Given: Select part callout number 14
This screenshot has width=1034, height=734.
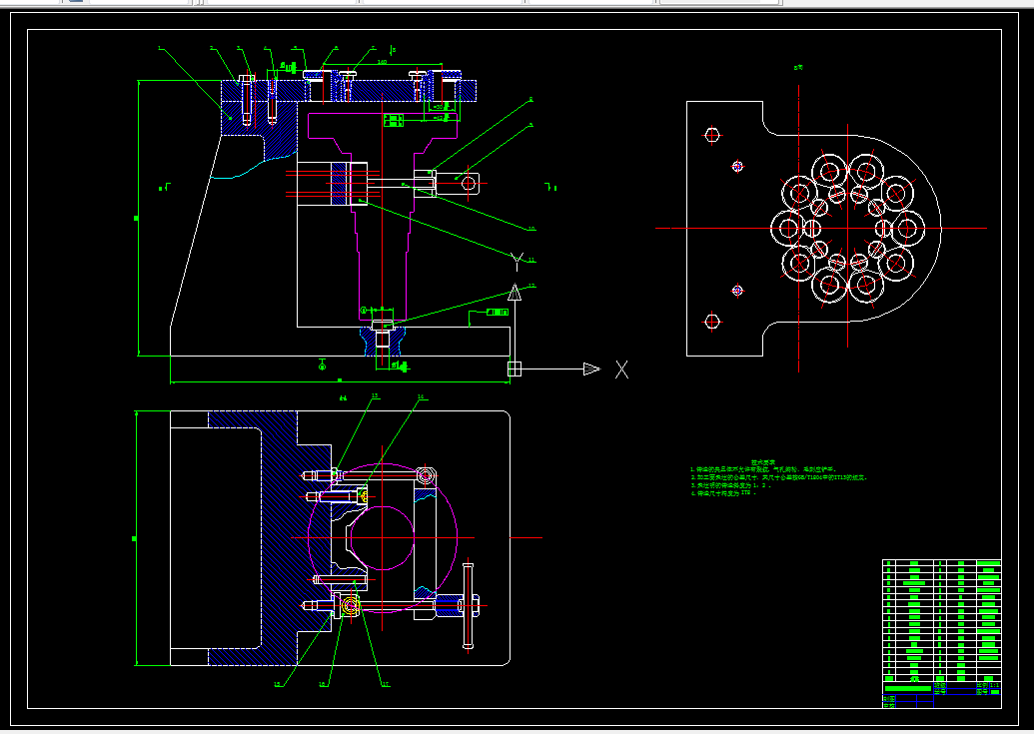Looking at the screenshot, I should tap(421, 396).
